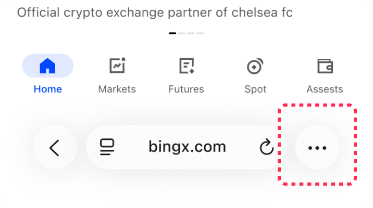Jump to the fourth banner slide indicator
The width and height of the screenshot is (373, 208).
click(x=200, y=33)
